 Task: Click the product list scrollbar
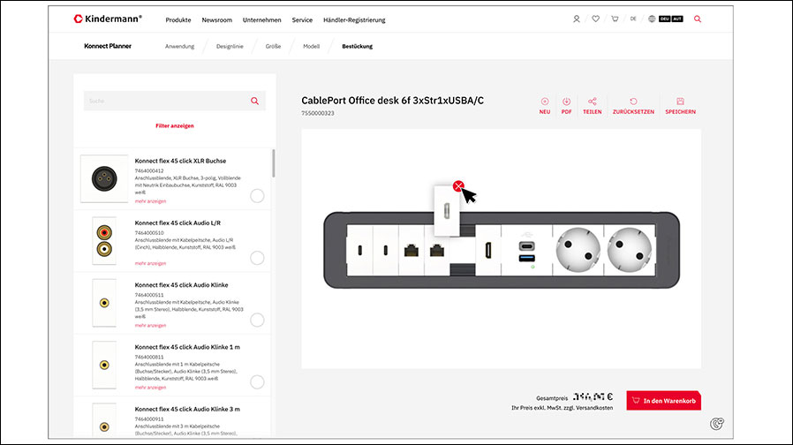pos(274,163)
